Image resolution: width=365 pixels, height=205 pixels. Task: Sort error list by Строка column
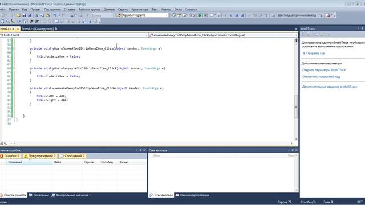tap(91, 162)
